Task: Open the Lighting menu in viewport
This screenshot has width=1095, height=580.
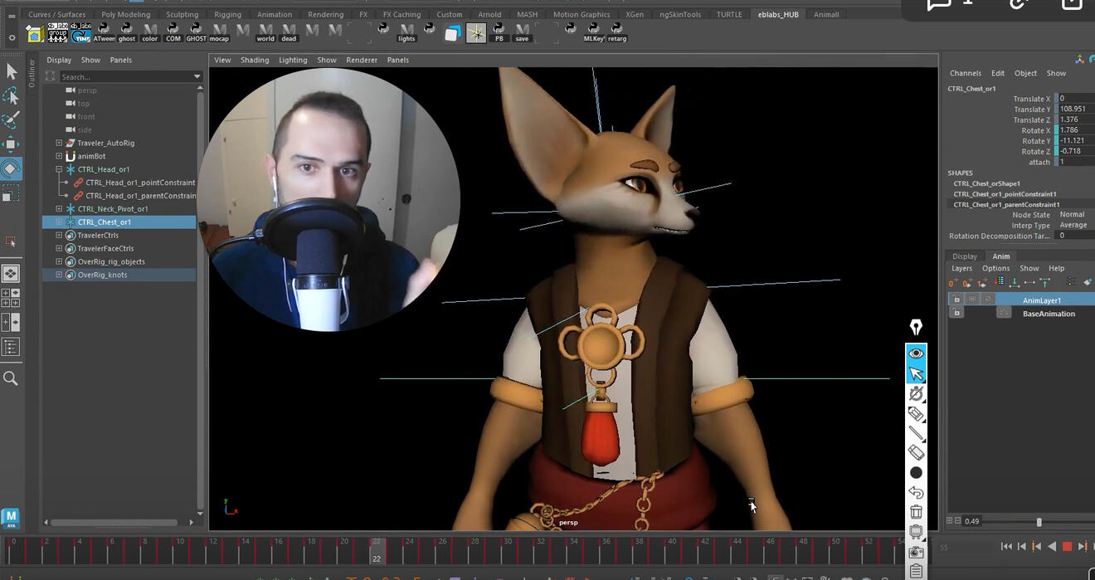Action: coord(292,60)
